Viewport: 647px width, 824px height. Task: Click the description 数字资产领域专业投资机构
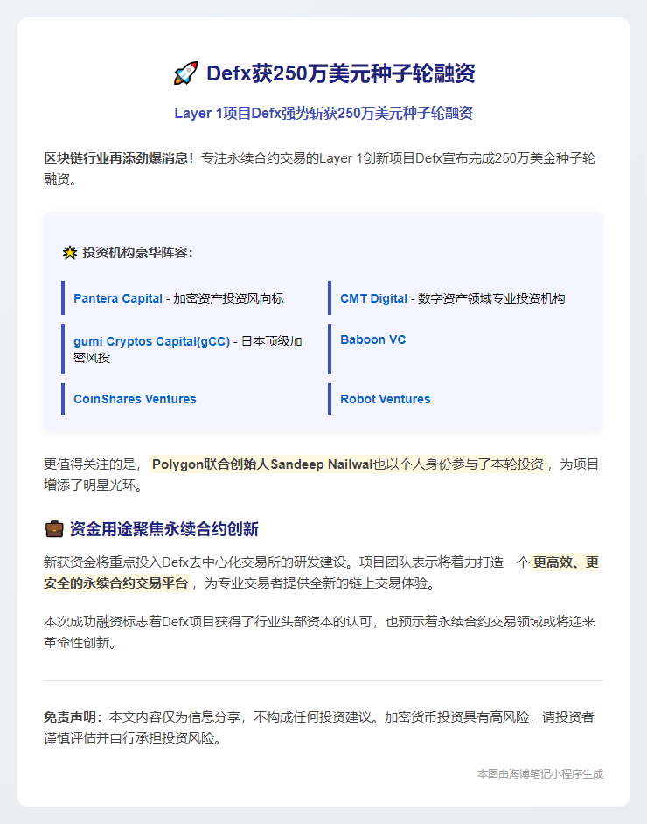[491, 298]
